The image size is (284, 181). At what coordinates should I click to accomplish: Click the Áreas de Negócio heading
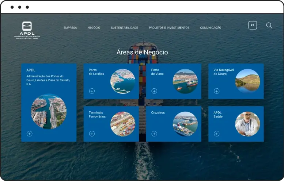tap(142, 52)
